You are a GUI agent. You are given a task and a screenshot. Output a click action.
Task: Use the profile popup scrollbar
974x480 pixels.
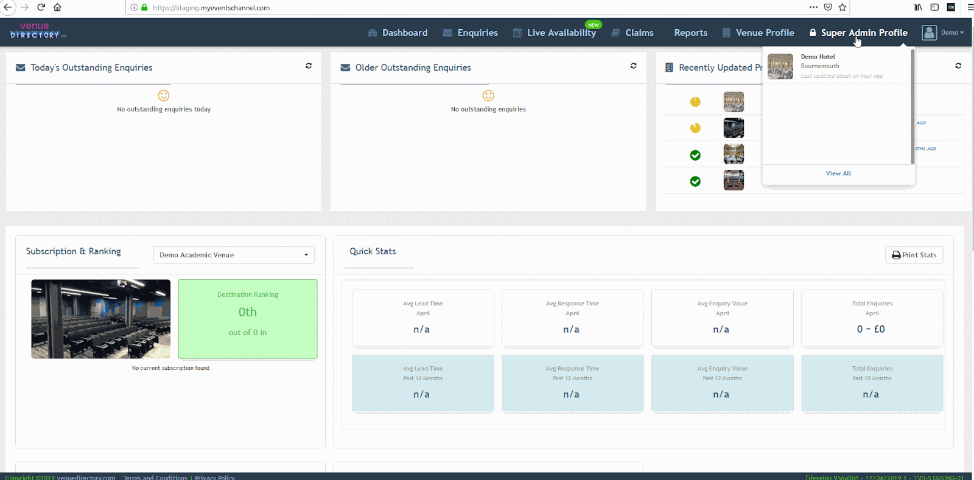913,106
